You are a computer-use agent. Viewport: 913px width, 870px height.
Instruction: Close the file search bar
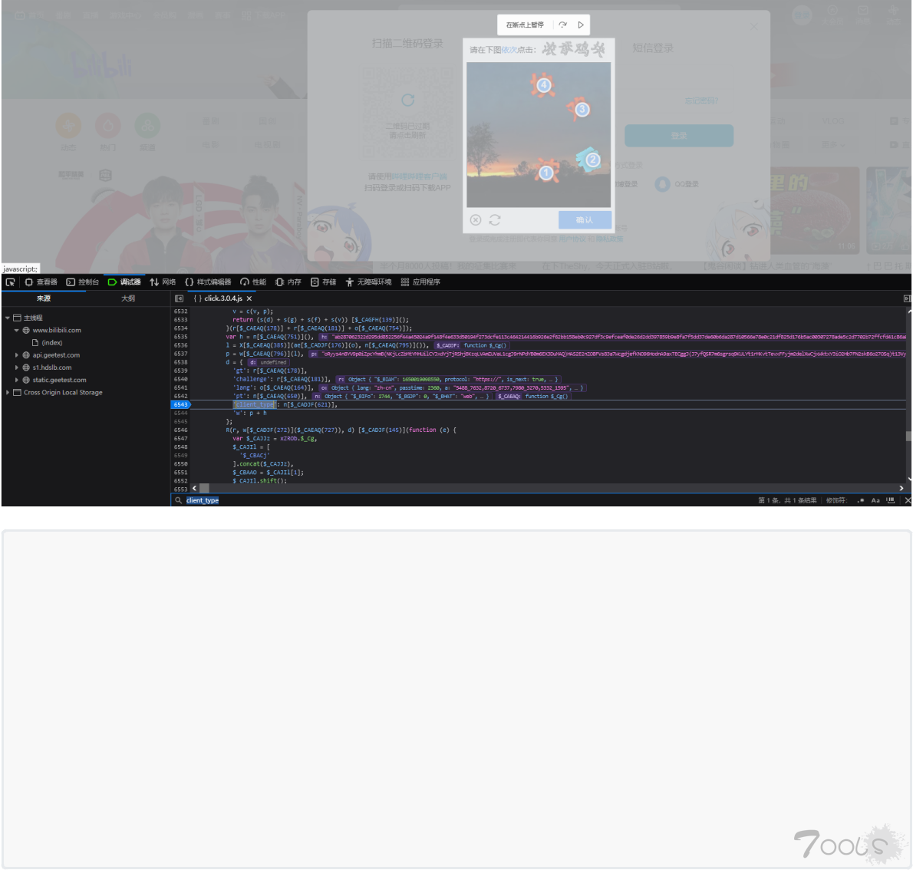coord(907,500)
